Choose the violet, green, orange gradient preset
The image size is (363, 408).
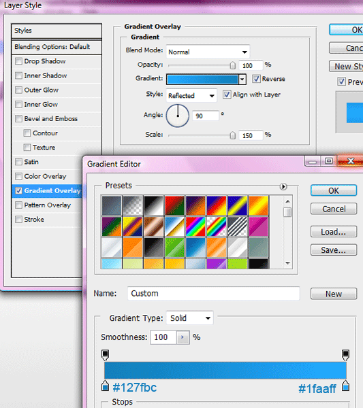point(112,226)
